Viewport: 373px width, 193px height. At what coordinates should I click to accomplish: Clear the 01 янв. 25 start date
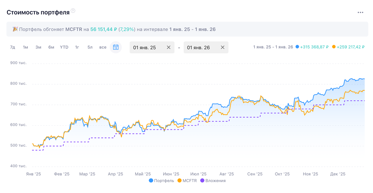pos(168,48)
